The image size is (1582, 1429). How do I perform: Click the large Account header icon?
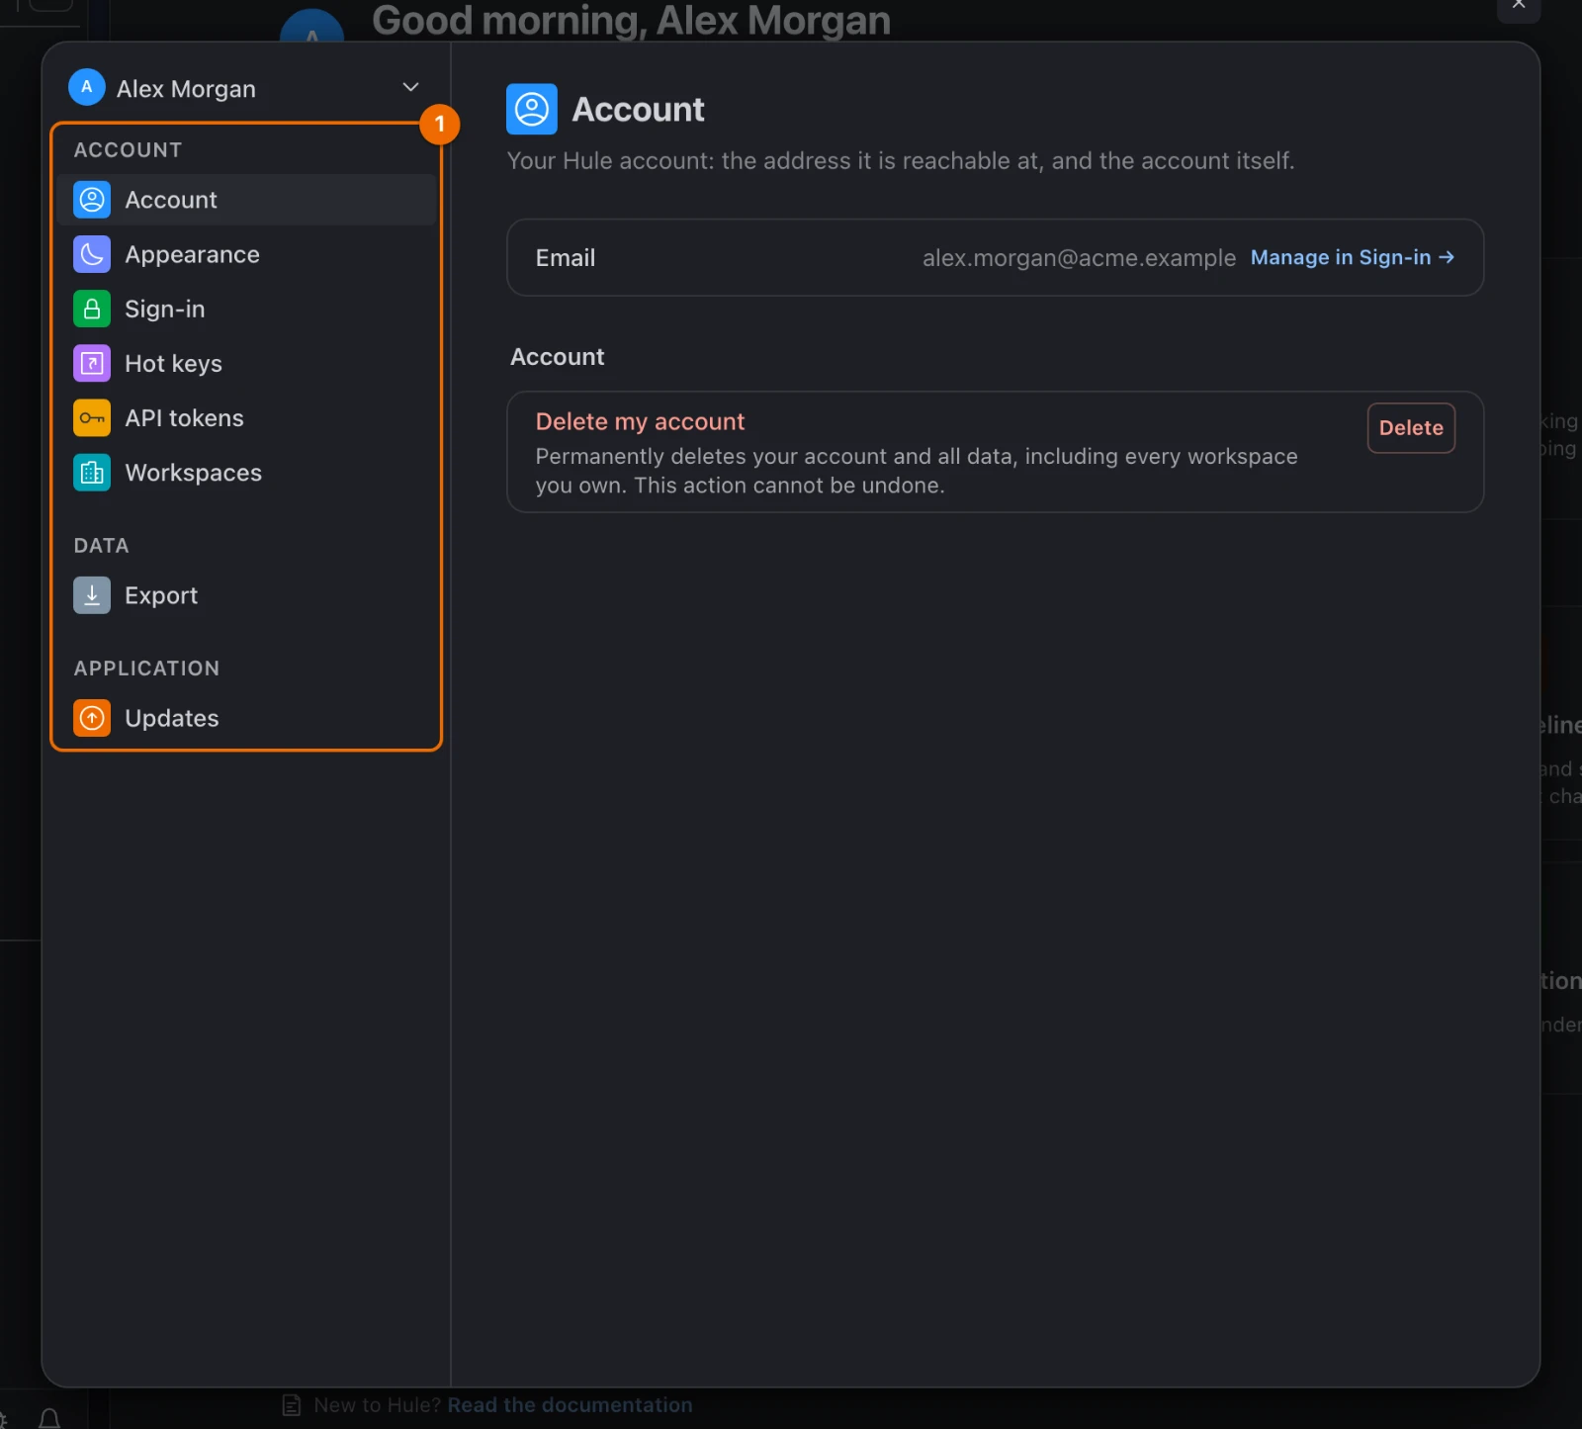click(x=532, y=109)
